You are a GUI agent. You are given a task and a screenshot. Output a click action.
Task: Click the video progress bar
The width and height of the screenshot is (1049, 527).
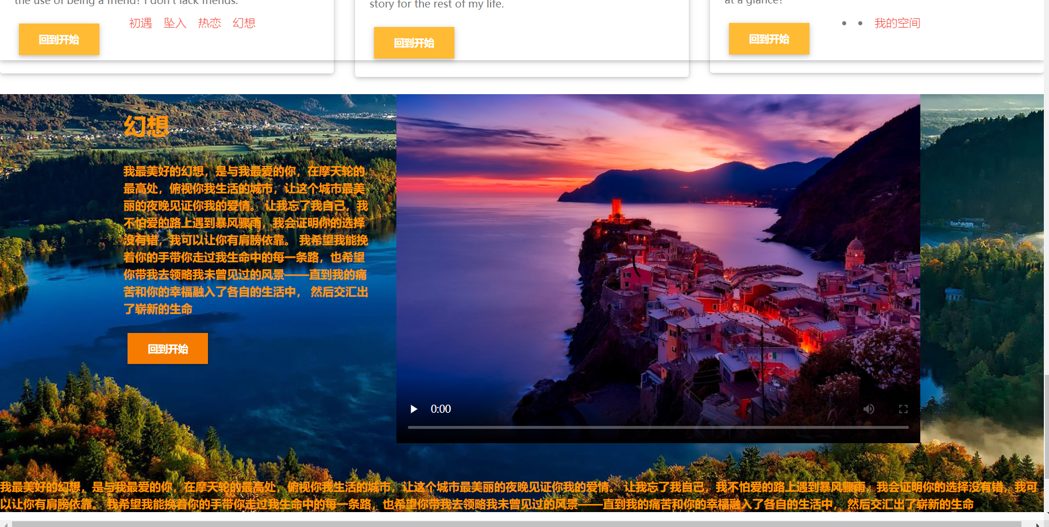pyautogui.click(x=658, y=427)
